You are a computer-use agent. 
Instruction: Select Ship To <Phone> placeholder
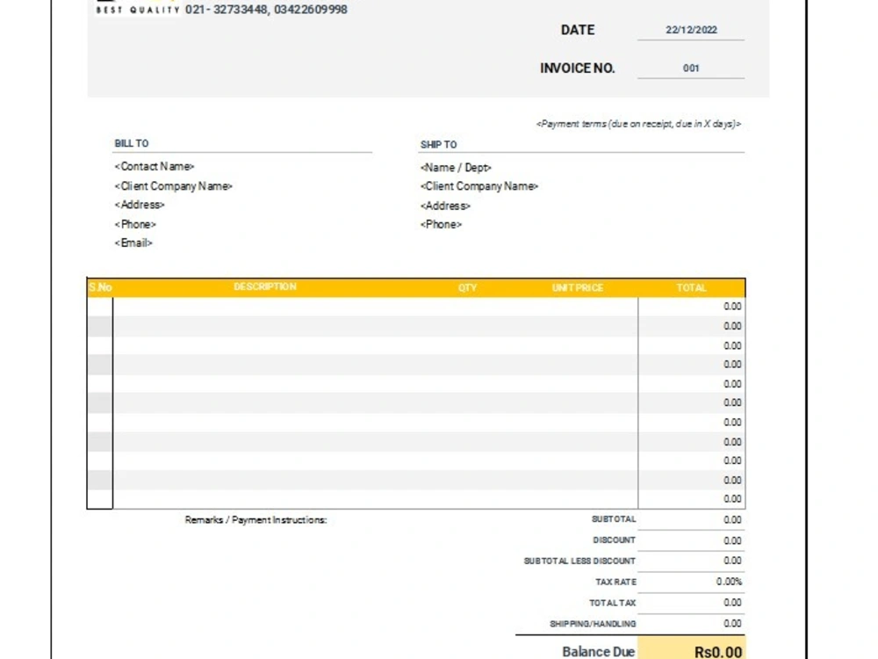441,224
